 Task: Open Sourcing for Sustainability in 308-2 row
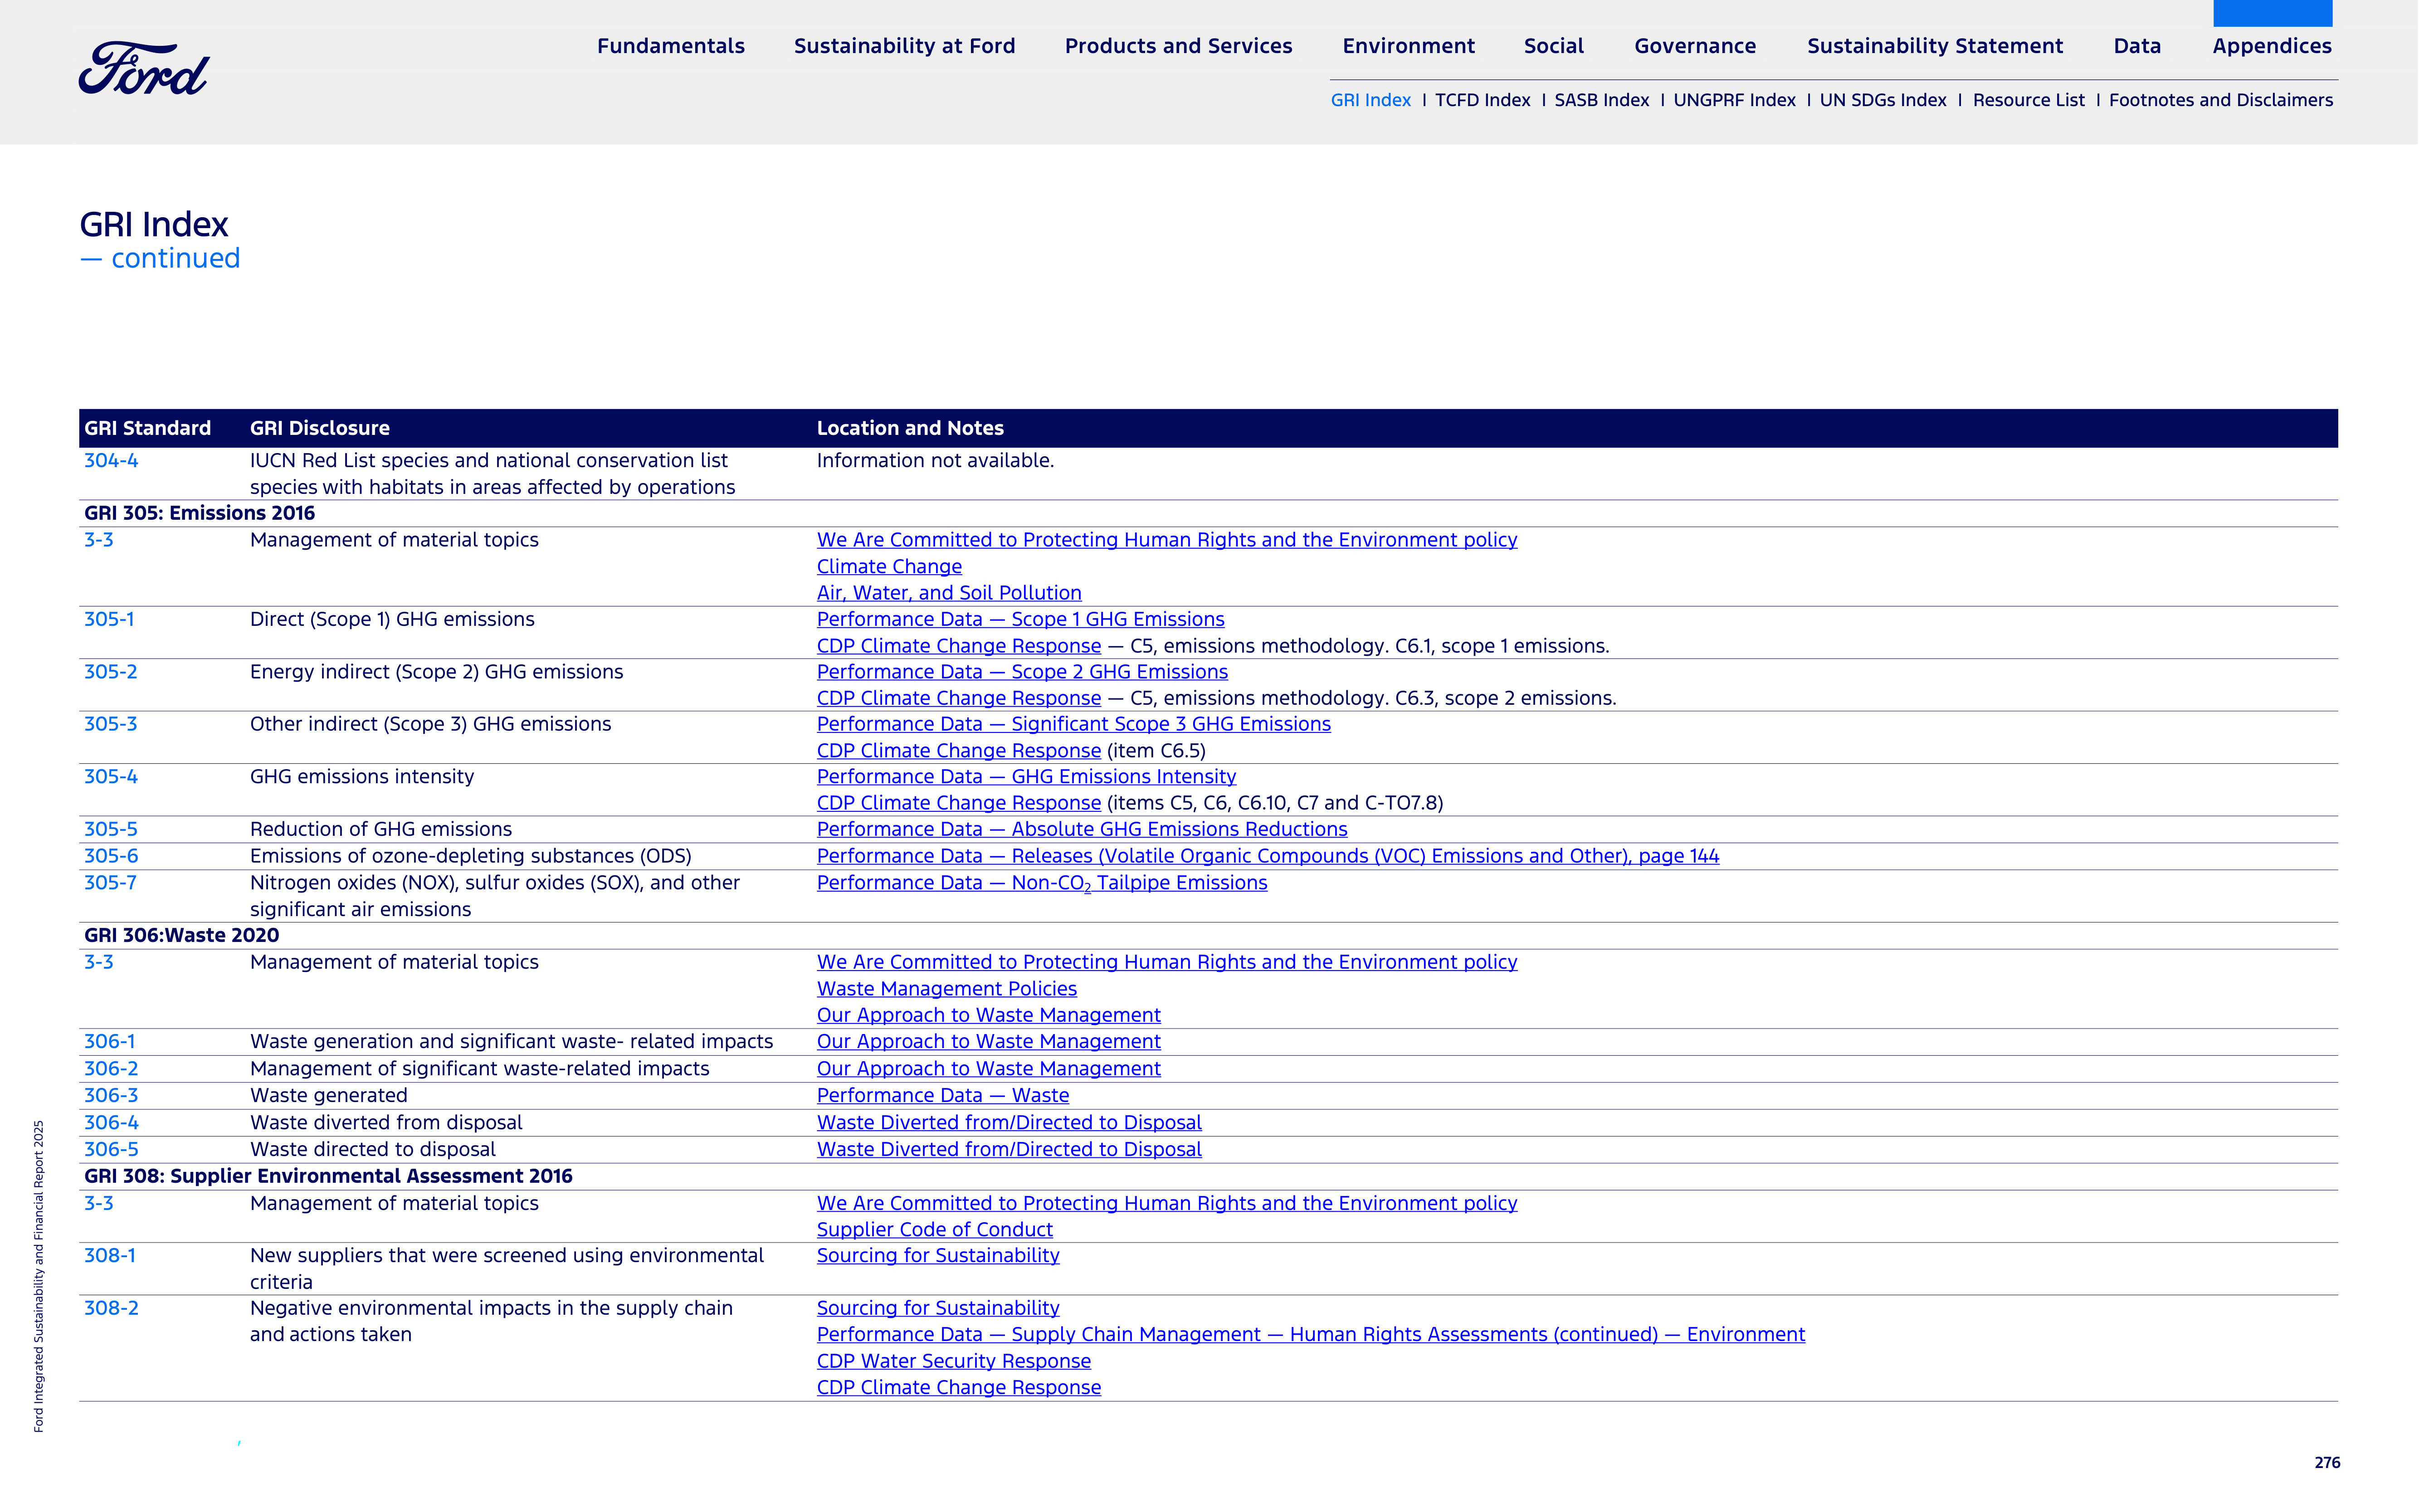[938, 1308]
